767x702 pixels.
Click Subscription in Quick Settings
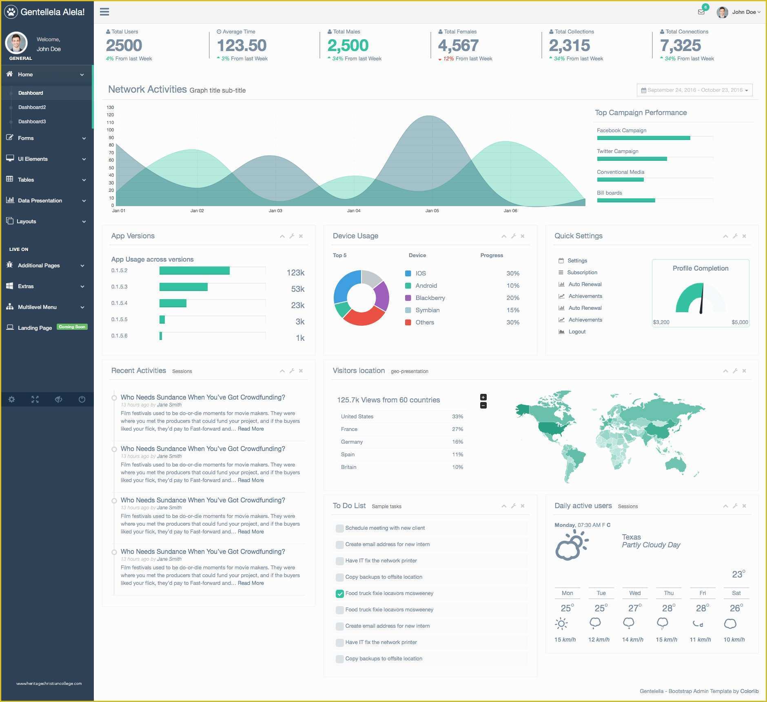[582, 273]
